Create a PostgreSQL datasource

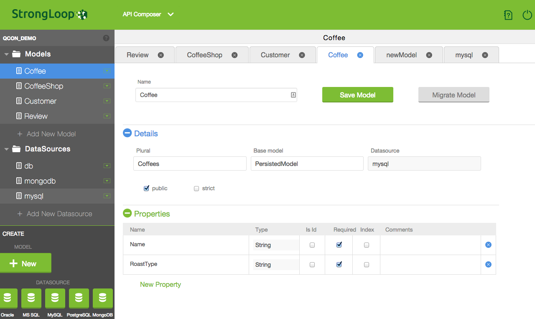click(79, 299)
